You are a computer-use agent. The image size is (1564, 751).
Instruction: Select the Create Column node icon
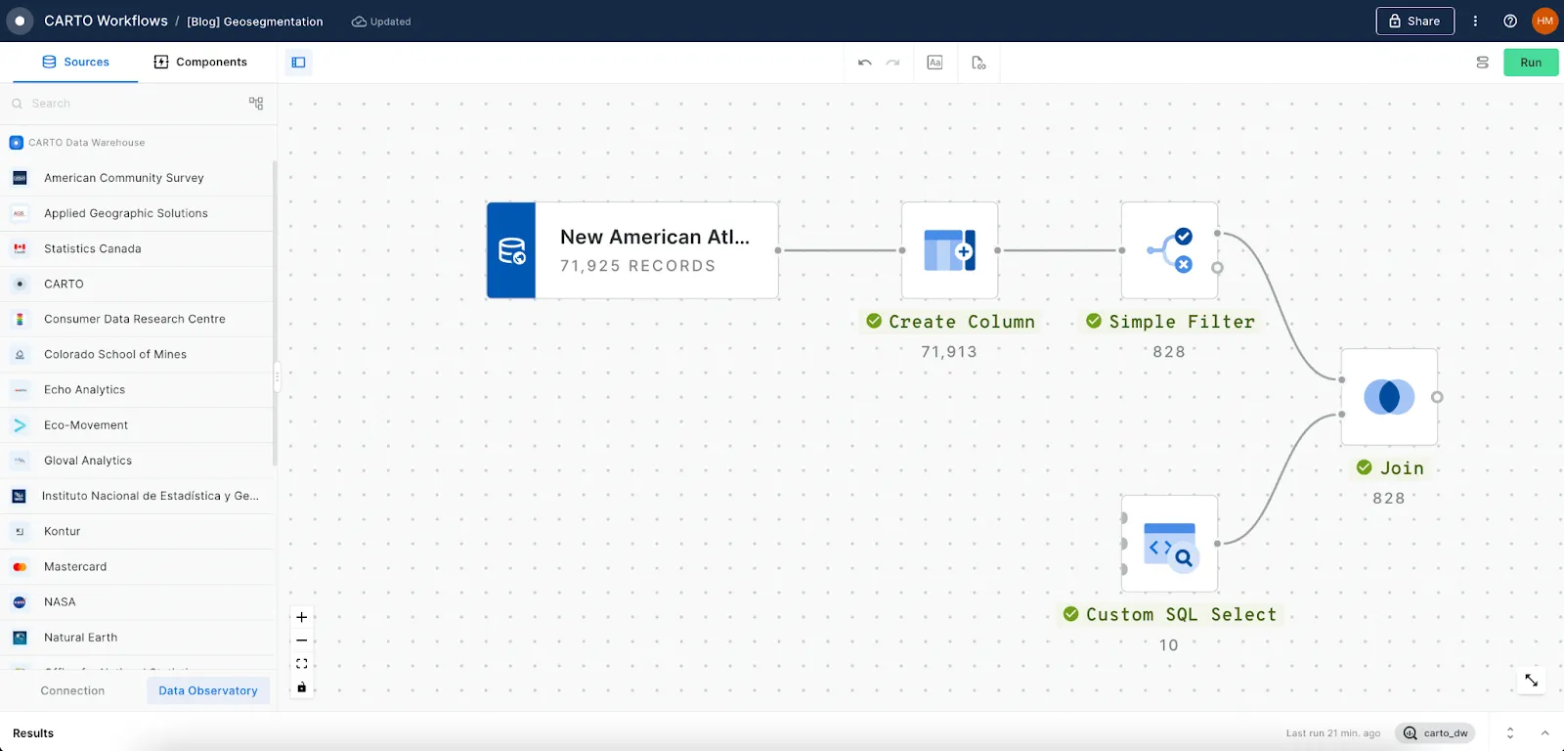point(949,250)
